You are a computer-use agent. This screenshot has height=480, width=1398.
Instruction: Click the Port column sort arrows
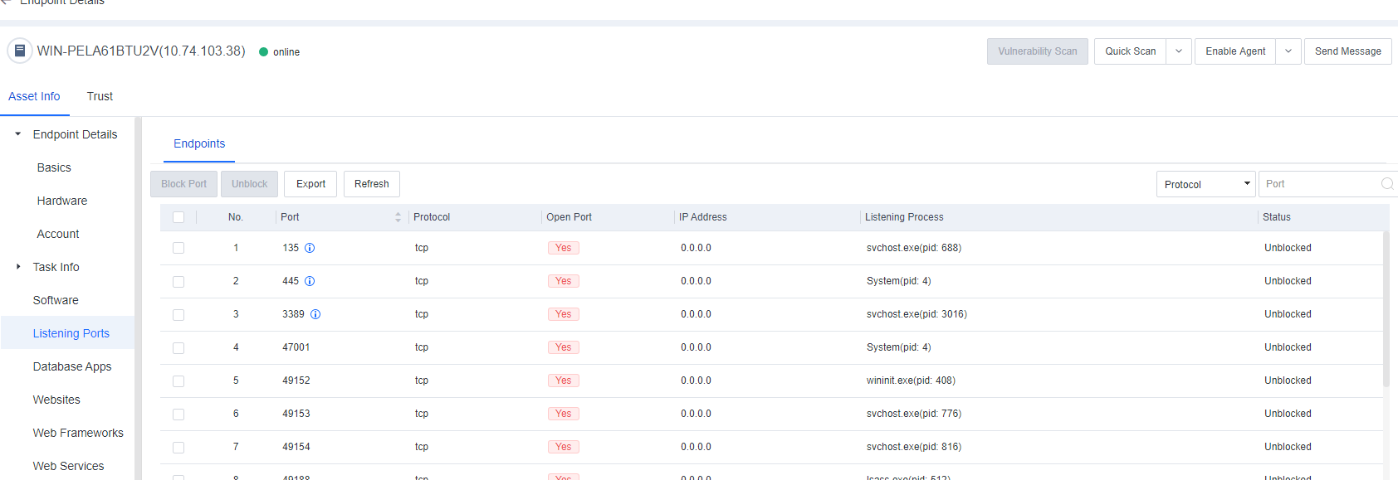point(398,217)
